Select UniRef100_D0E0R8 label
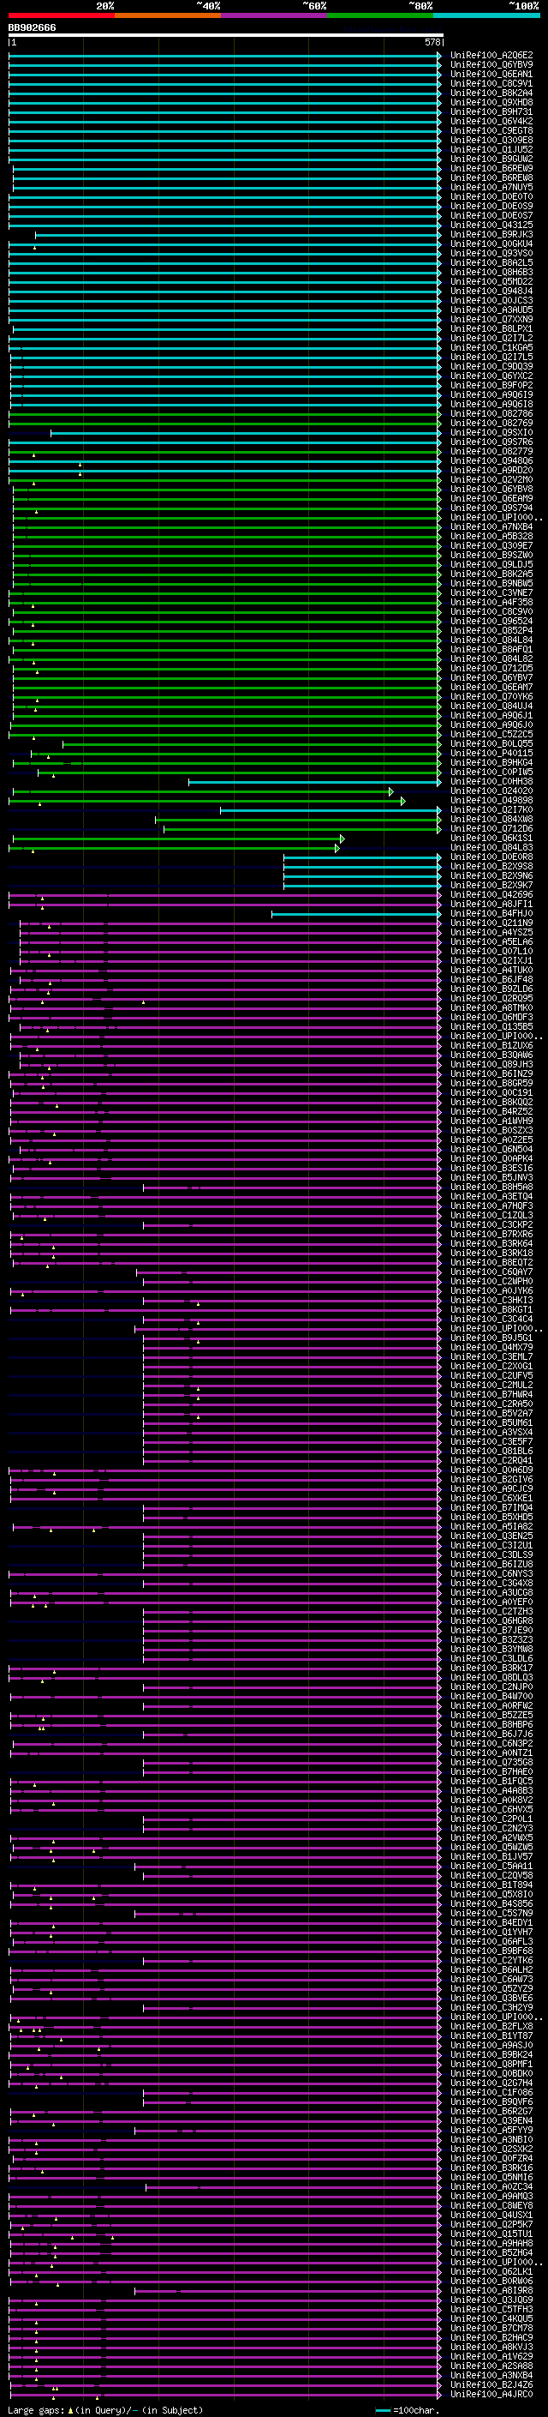The width and height of the screenshot is (548, 2417). coord(491,857)
